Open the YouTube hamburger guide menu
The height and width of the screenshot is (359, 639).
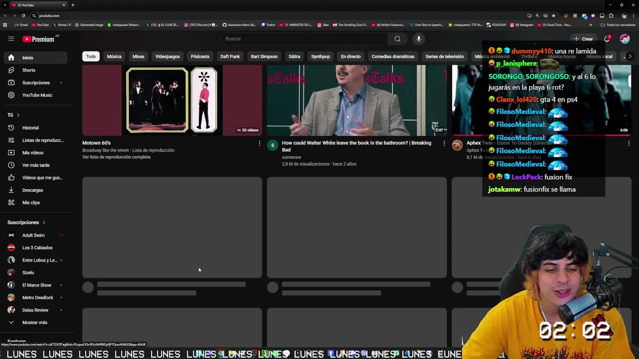(x=11, y=38)
